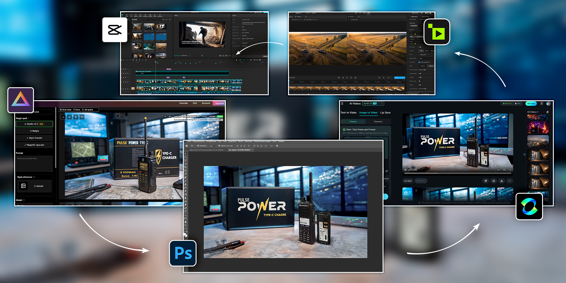566x283 pixels.
Task: Open Kling notification bell
Action: (542, 103)
